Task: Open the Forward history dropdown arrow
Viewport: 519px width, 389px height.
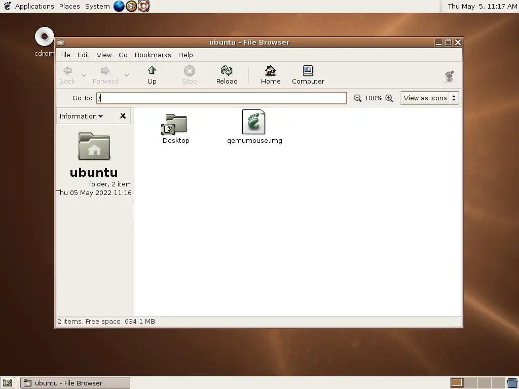Action: pyautogui.click(x=127, y=75)
